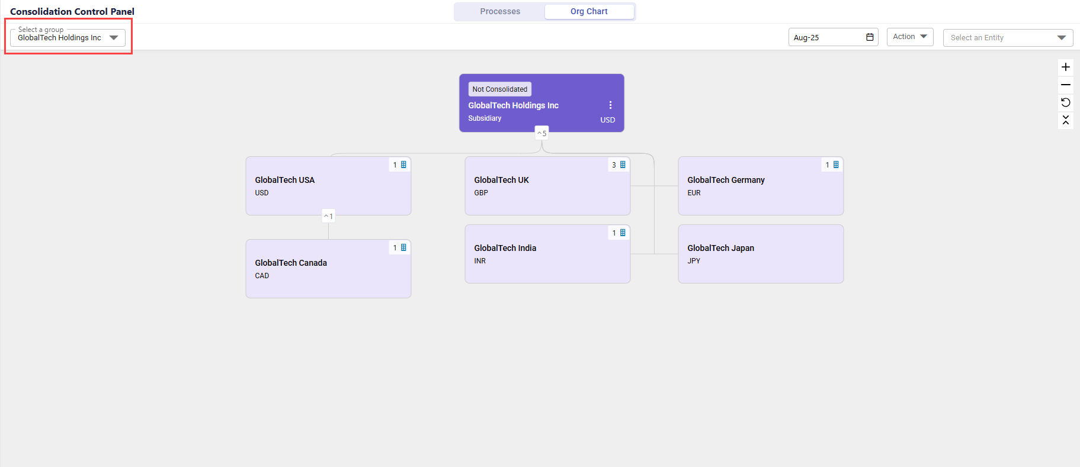Click the INR currency label
The width and height of the screenshot is (1080, 467).
tap(480, 261)
